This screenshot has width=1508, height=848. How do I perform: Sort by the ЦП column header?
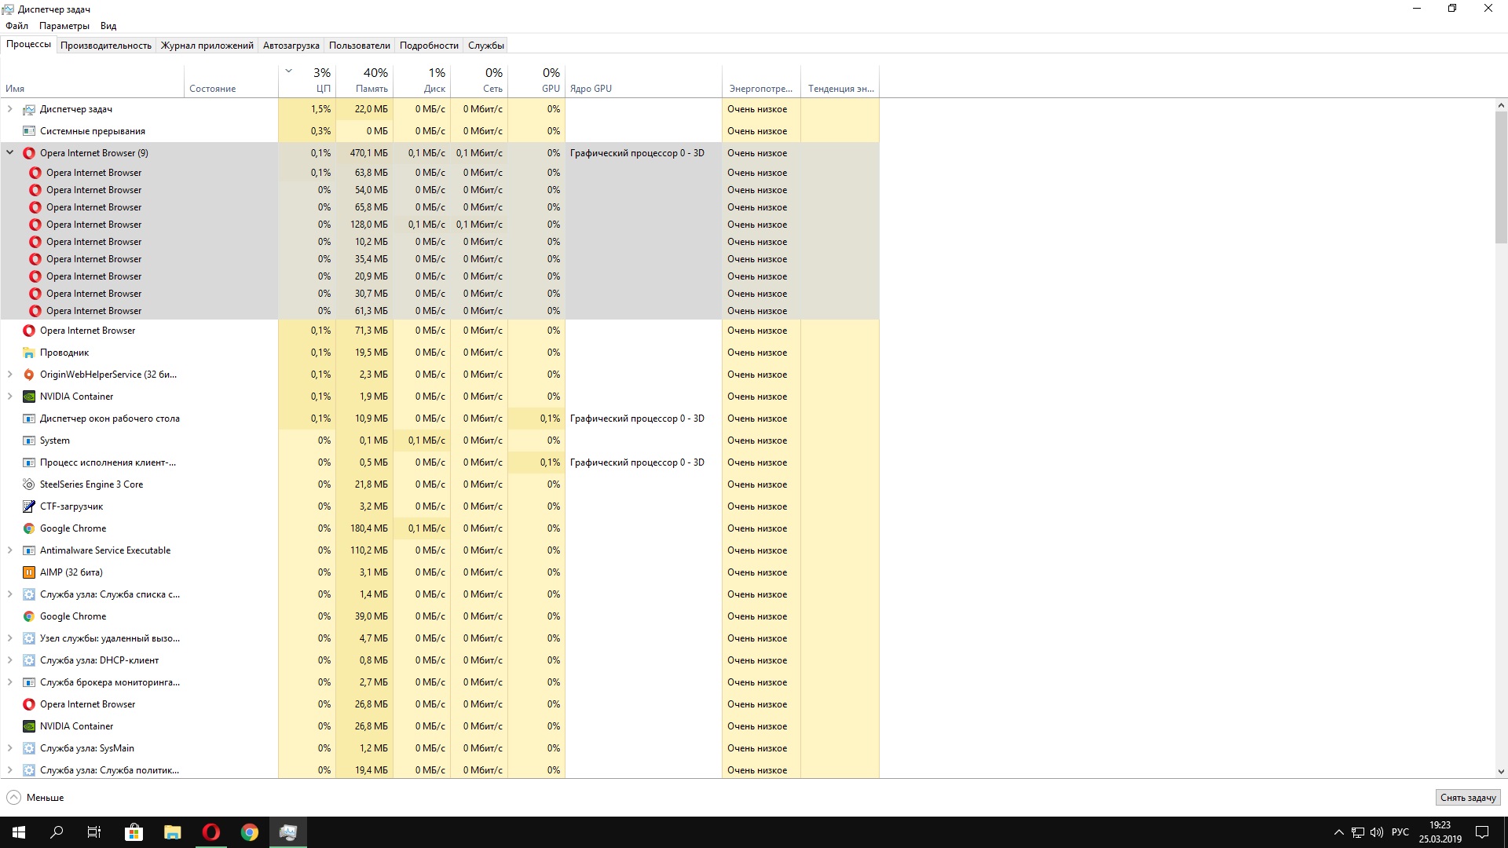coord(307,81)
